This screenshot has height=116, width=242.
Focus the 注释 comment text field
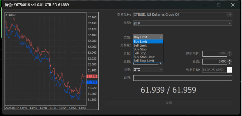183,78
